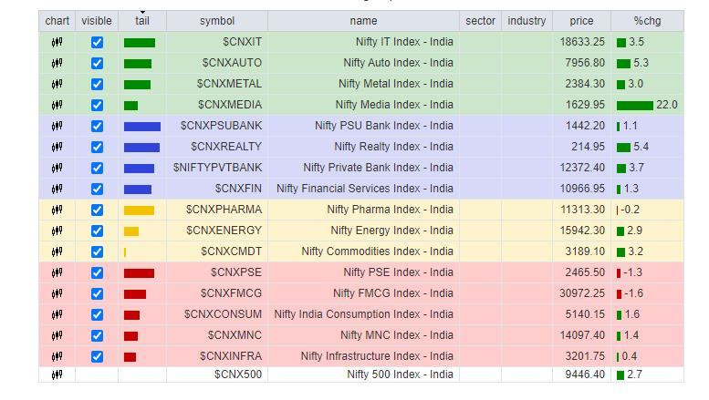
Task: Click chart icon for $CNX500 row
Action: click(x=57, y=374)
